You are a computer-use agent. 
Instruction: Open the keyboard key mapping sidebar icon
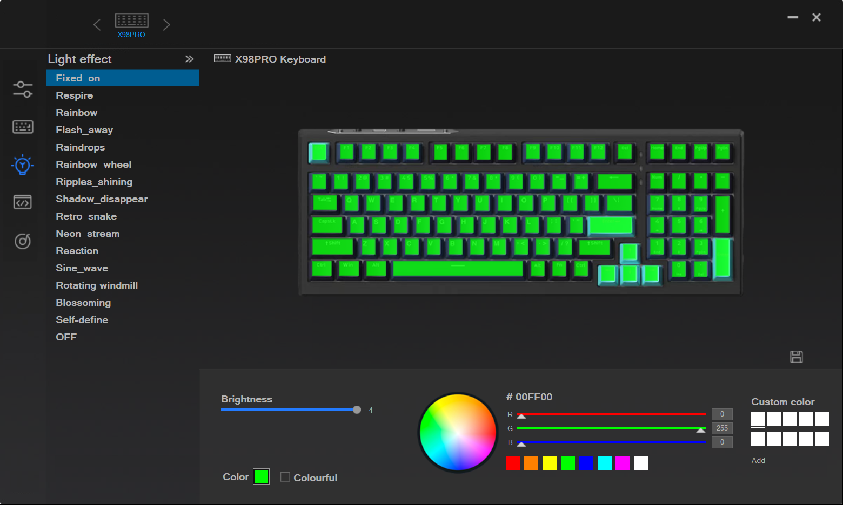[23, 127]
